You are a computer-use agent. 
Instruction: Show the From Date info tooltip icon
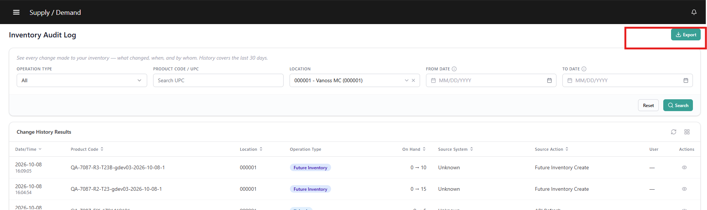pos(454,69)
